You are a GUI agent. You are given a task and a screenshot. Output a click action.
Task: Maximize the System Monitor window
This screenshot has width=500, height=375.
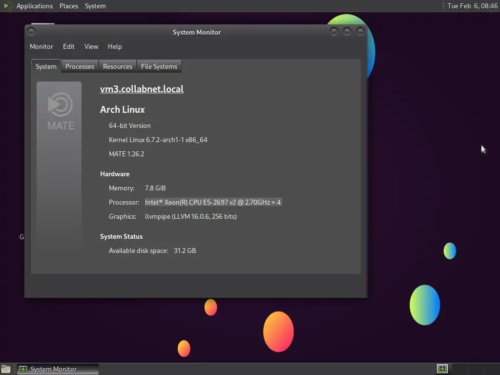(x=347, y=31)
